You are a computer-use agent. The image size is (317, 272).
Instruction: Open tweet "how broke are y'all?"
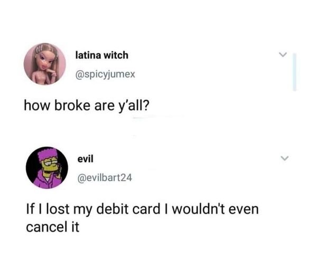87,105
